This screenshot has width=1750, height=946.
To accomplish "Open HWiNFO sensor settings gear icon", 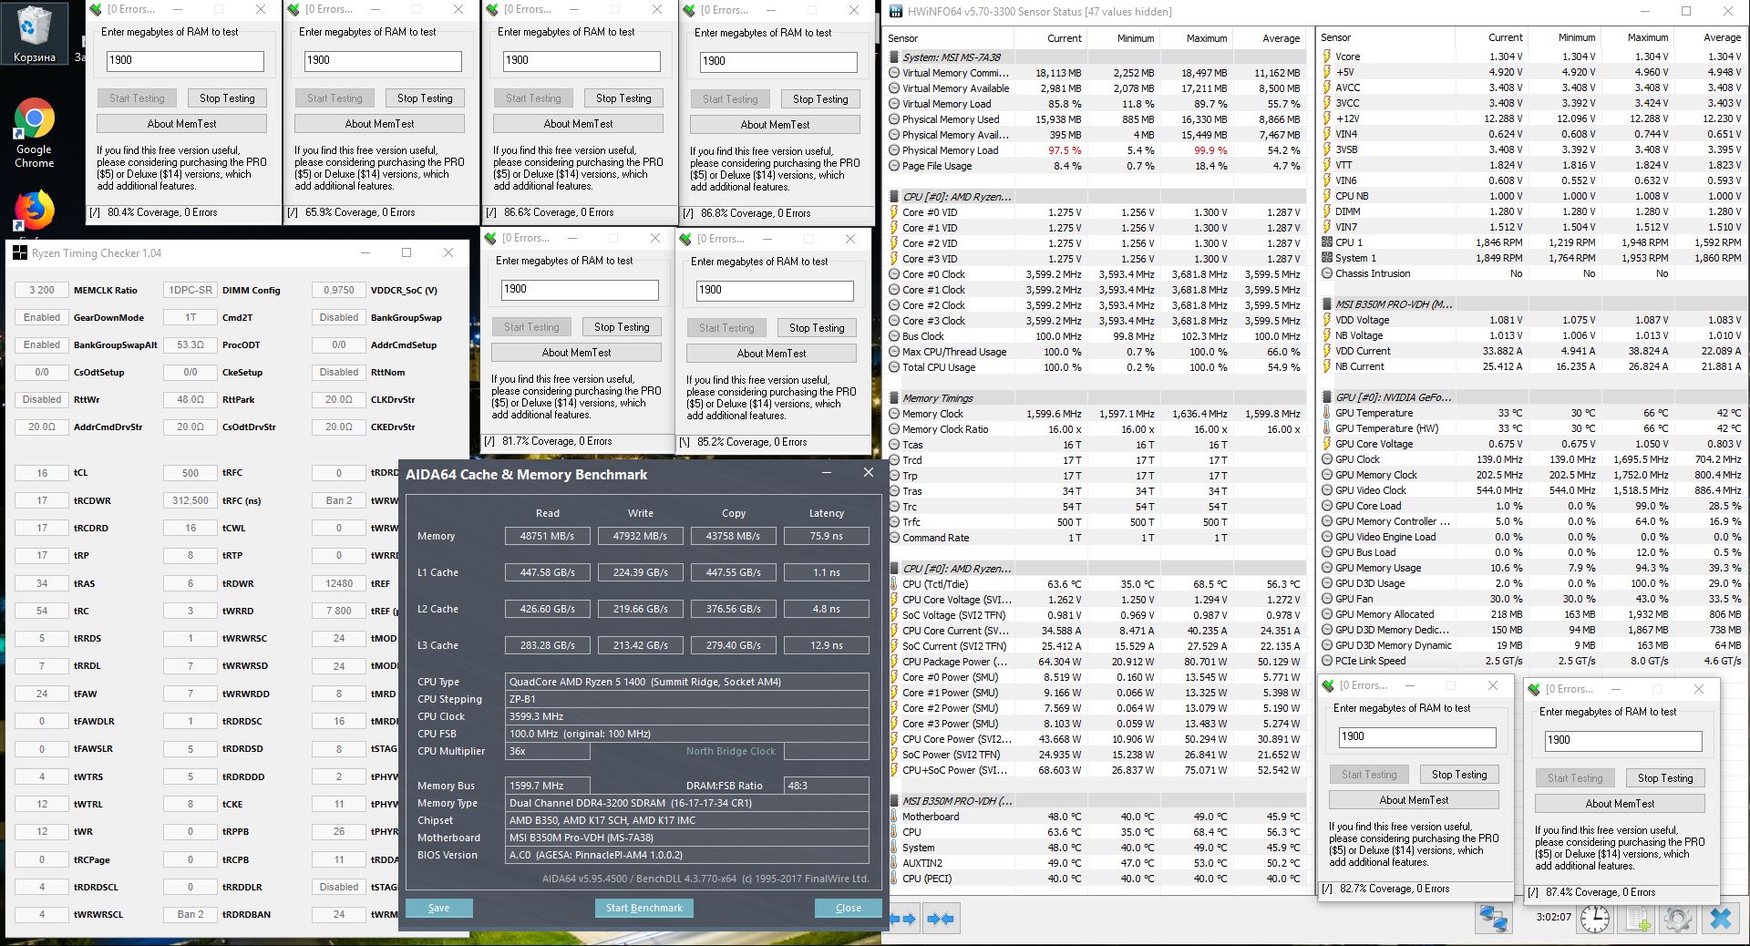I will 1678,919.
